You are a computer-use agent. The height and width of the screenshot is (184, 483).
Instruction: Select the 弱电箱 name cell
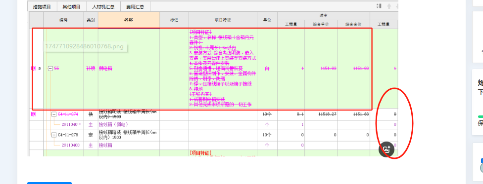click(129, 69)
